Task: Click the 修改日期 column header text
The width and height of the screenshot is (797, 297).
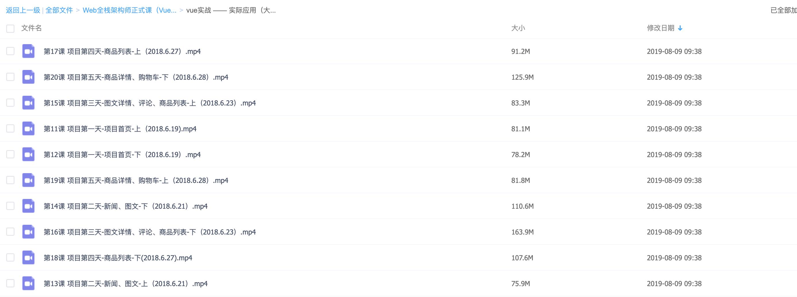Action: click(x=661, y=28)
